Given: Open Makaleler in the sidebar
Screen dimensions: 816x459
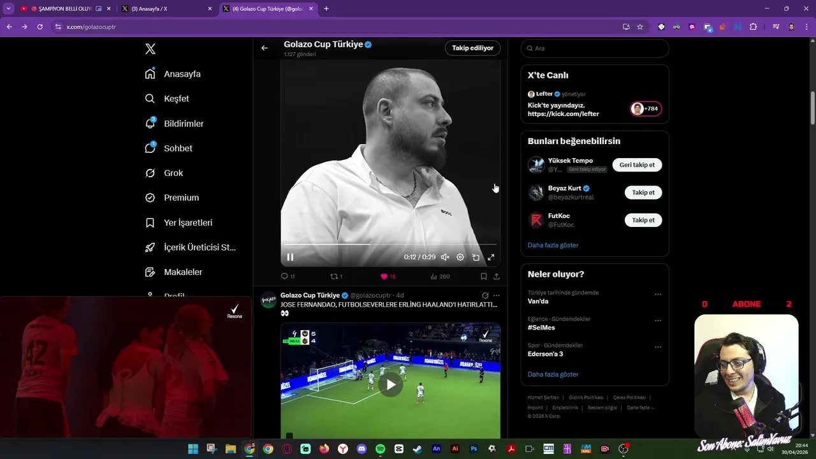Looking at the screenshot, I should 173,272.
